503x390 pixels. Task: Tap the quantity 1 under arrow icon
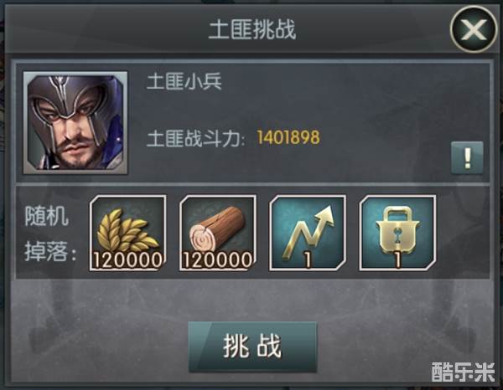(x=308, y=260)
